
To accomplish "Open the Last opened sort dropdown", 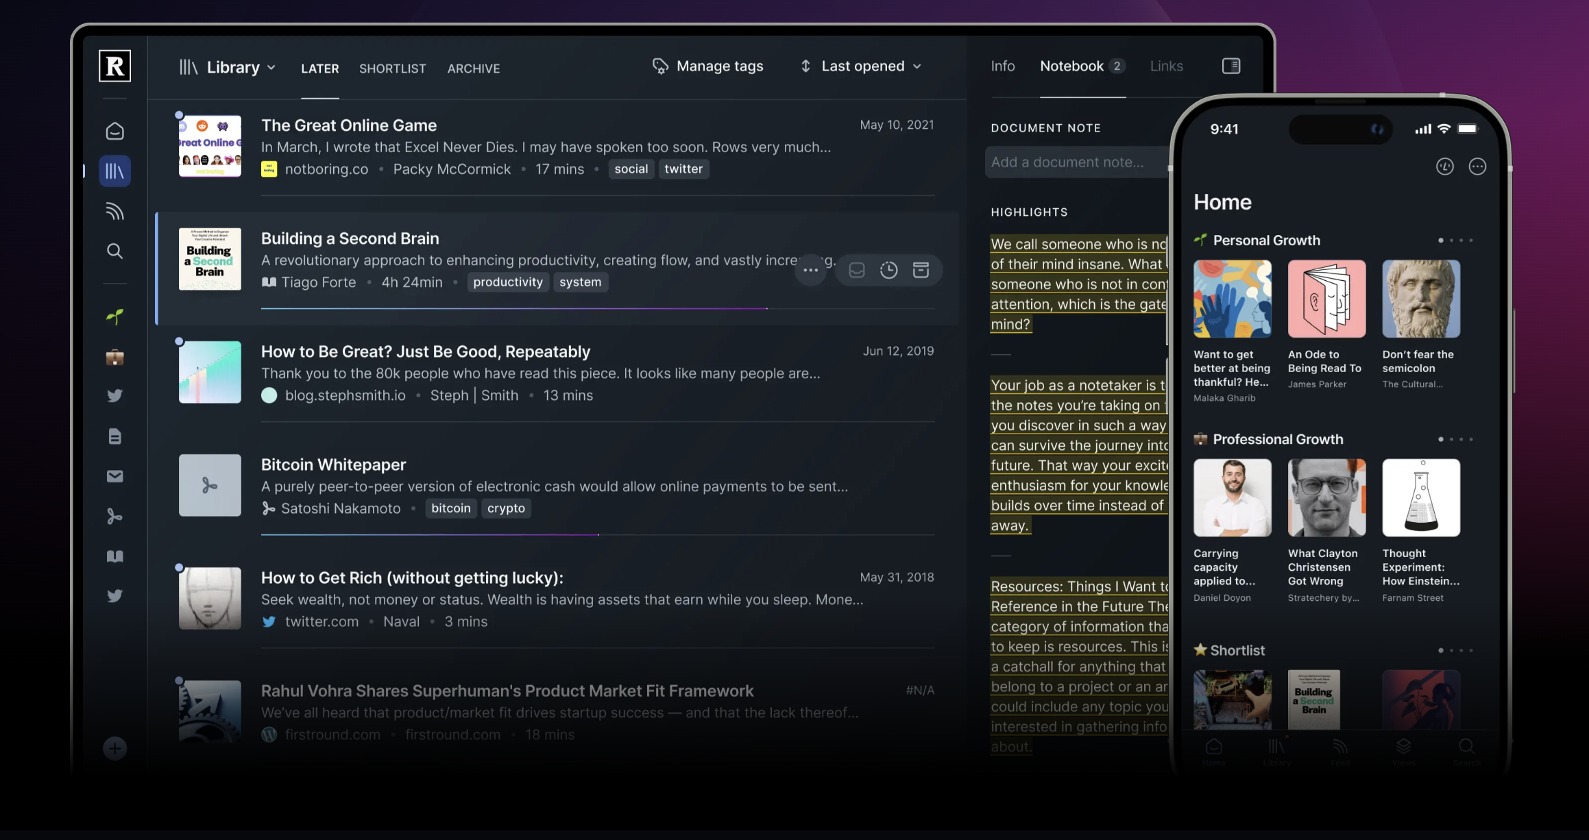I will [x=862, y=66].
